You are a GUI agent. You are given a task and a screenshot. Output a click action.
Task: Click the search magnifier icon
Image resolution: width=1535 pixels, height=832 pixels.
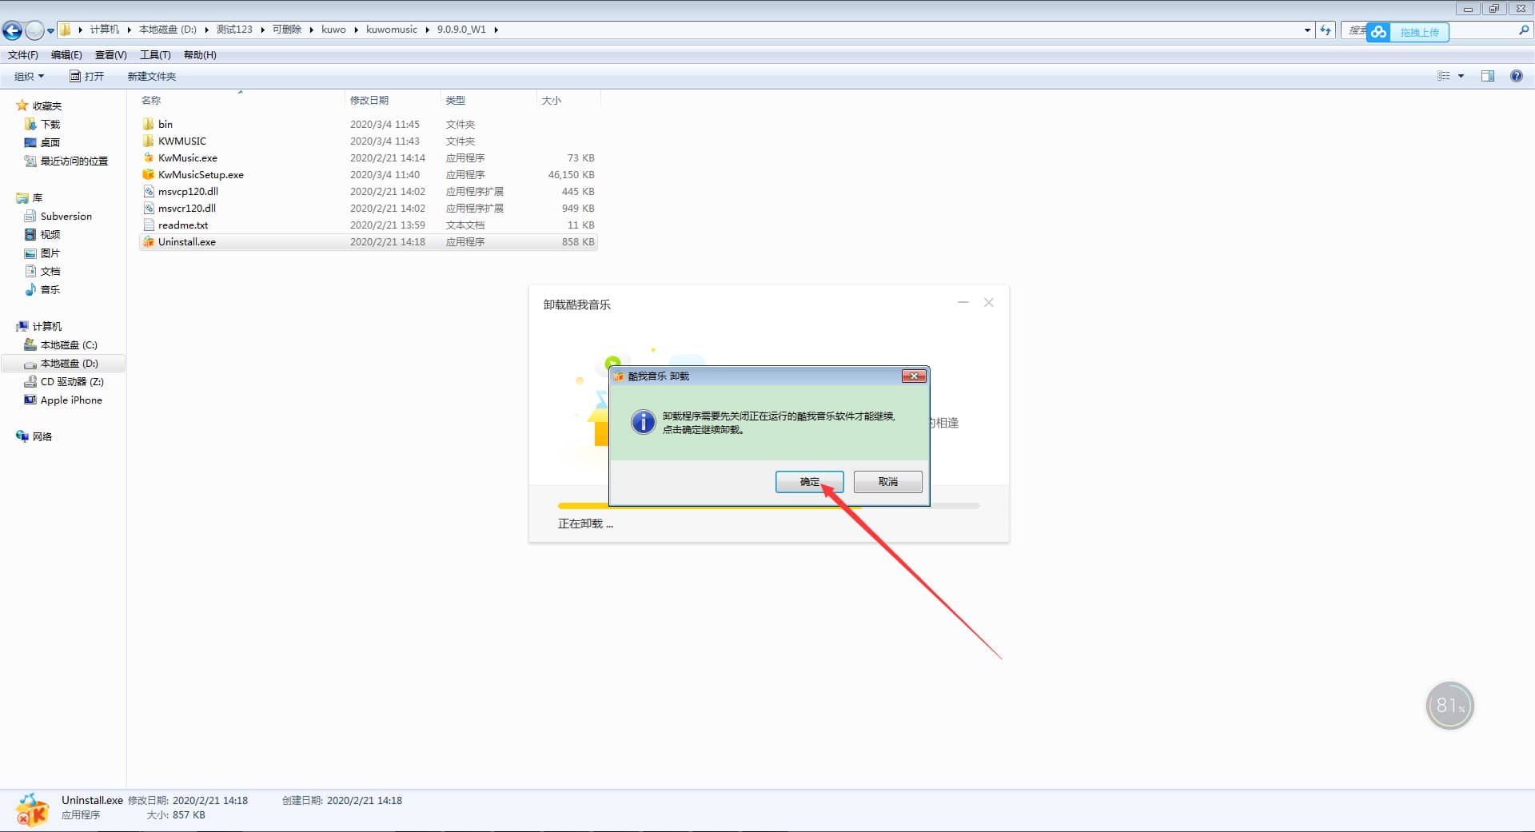pyautogui.click(x=1524, y=30)
